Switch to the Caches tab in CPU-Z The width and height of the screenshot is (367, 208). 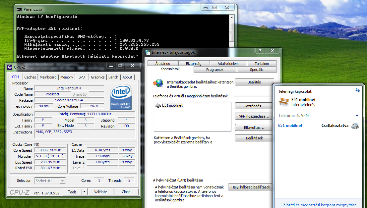pyautogui.click(x=30, y=77)
